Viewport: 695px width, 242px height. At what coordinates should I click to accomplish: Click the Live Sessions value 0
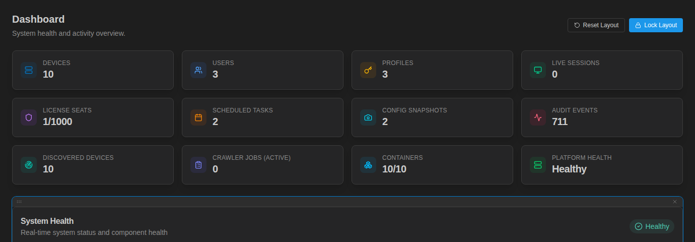tap(554, 74)
